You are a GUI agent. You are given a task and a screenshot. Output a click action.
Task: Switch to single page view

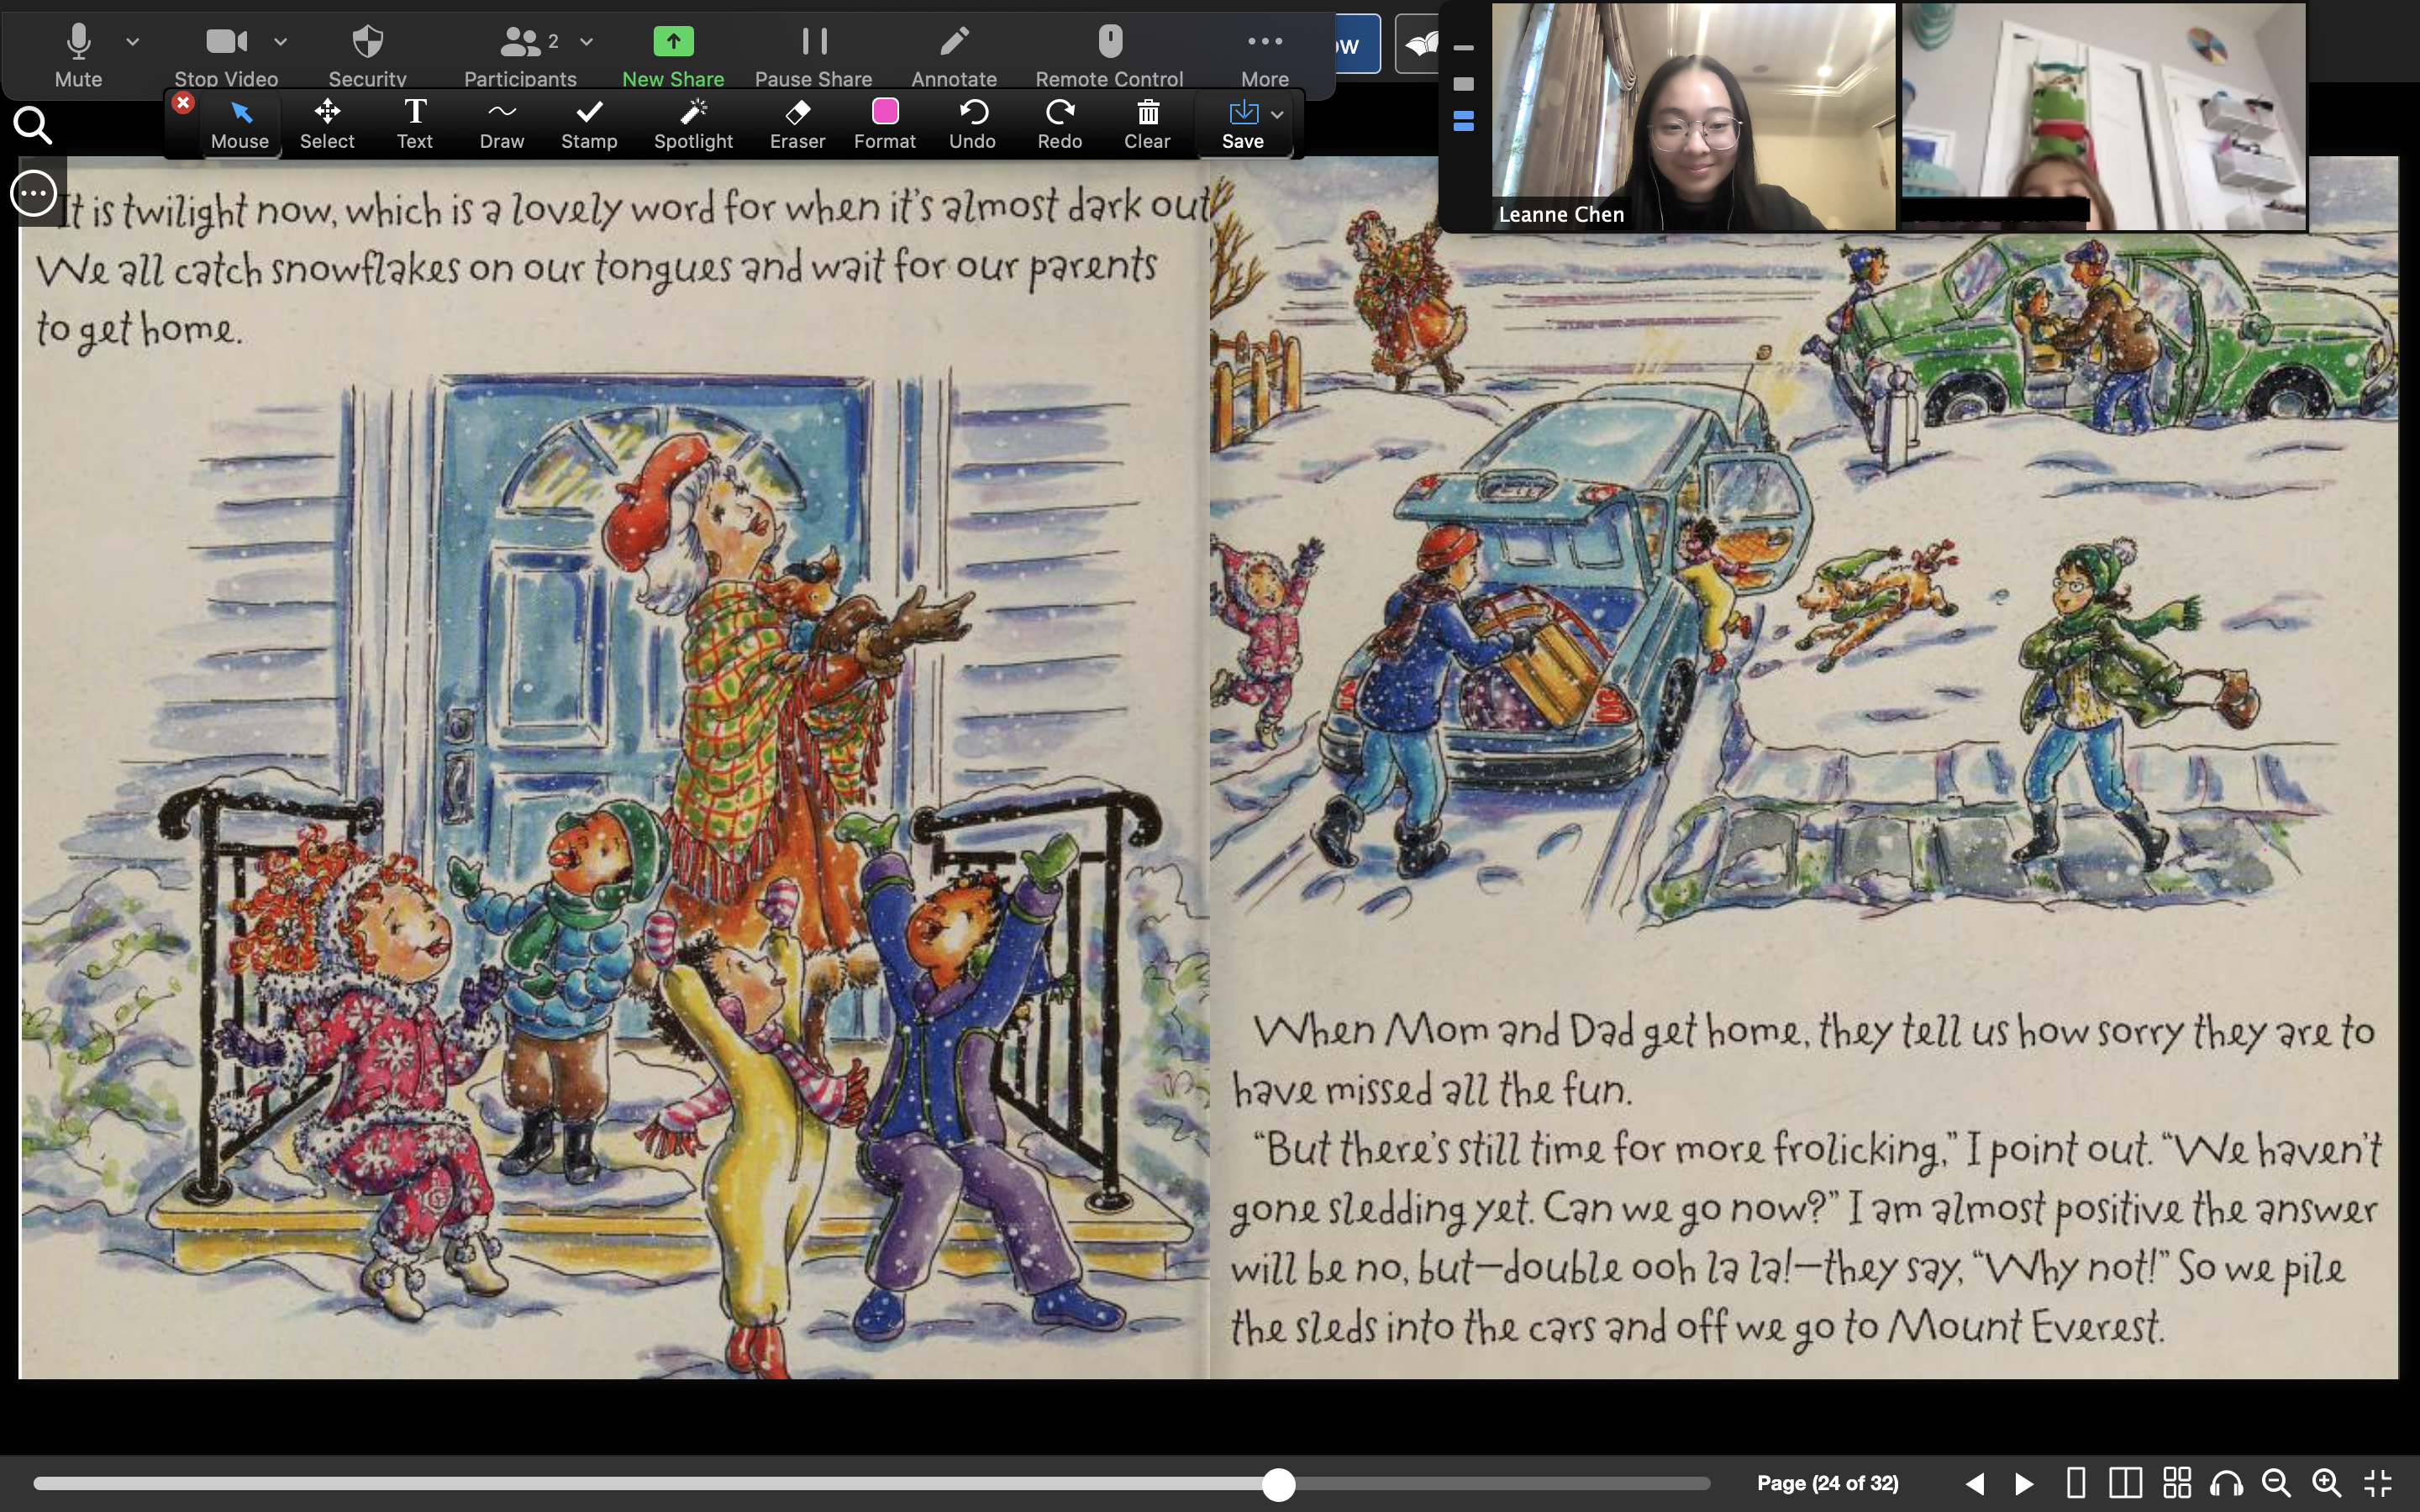coord(2075,1483)
